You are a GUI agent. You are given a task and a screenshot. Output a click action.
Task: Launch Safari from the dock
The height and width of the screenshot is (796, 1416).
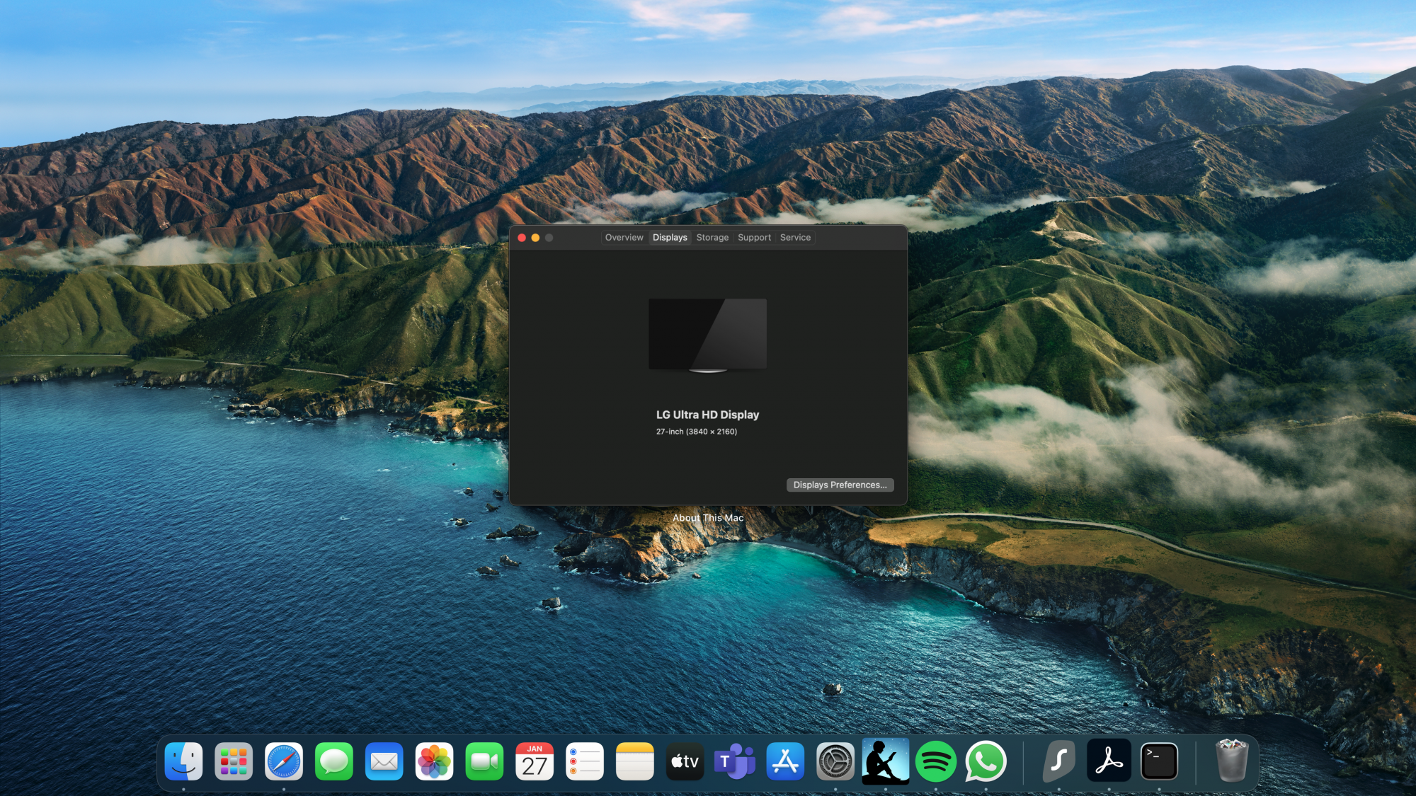[283, 761]
